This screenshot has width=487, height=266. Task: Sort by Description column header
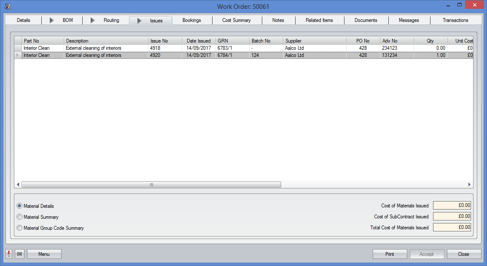tap(106, 40)
